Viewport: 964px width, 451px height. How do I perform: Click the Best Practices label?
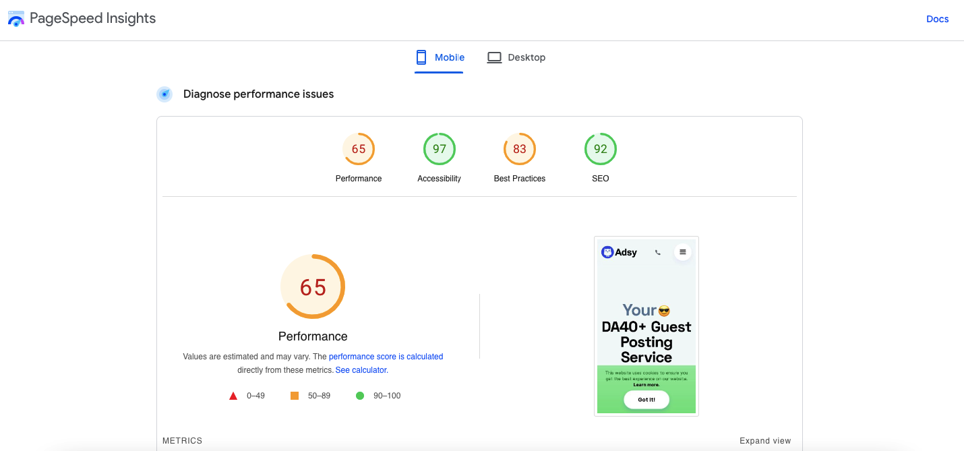[x=520, y=179]
